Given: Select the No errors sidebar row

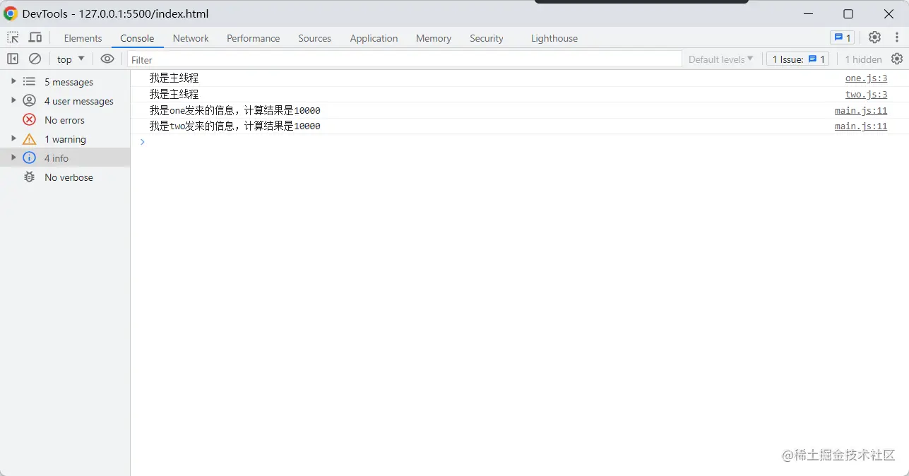Looking at the screenshot, I should tap(65, 119).
